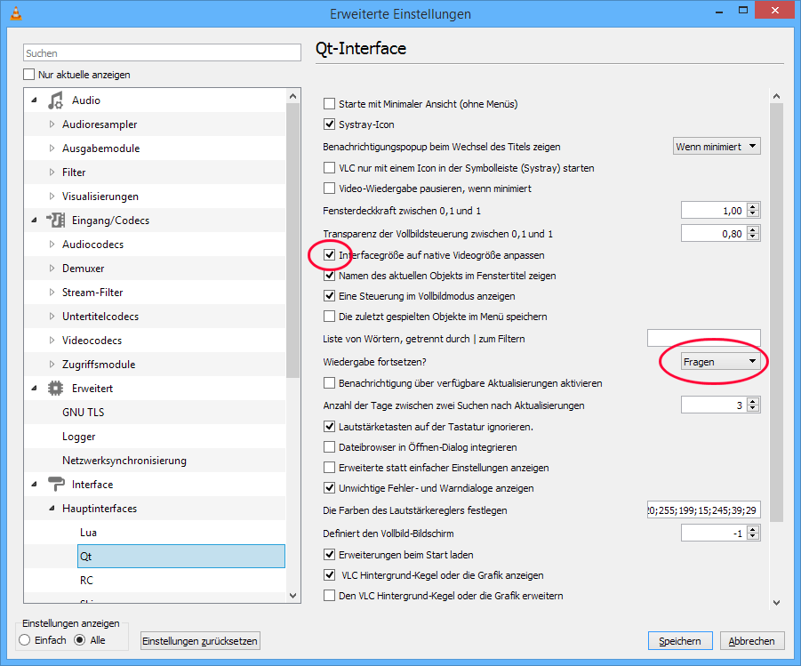Screen dimensions: 801x666
Task: Select the 'Einfach' radio button
Action: [x=25, y=640]
